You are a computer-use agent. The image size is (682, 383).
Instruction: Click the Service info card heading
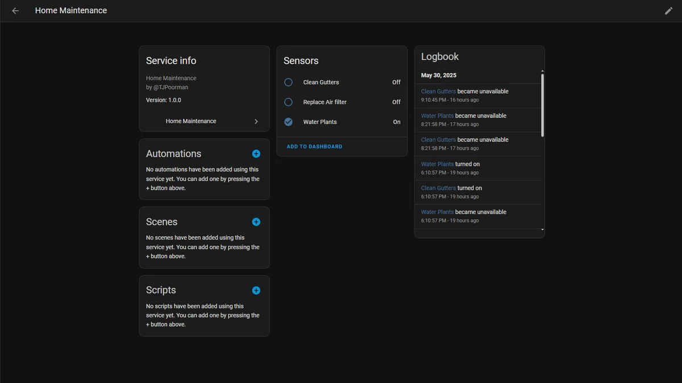[171, 60]
